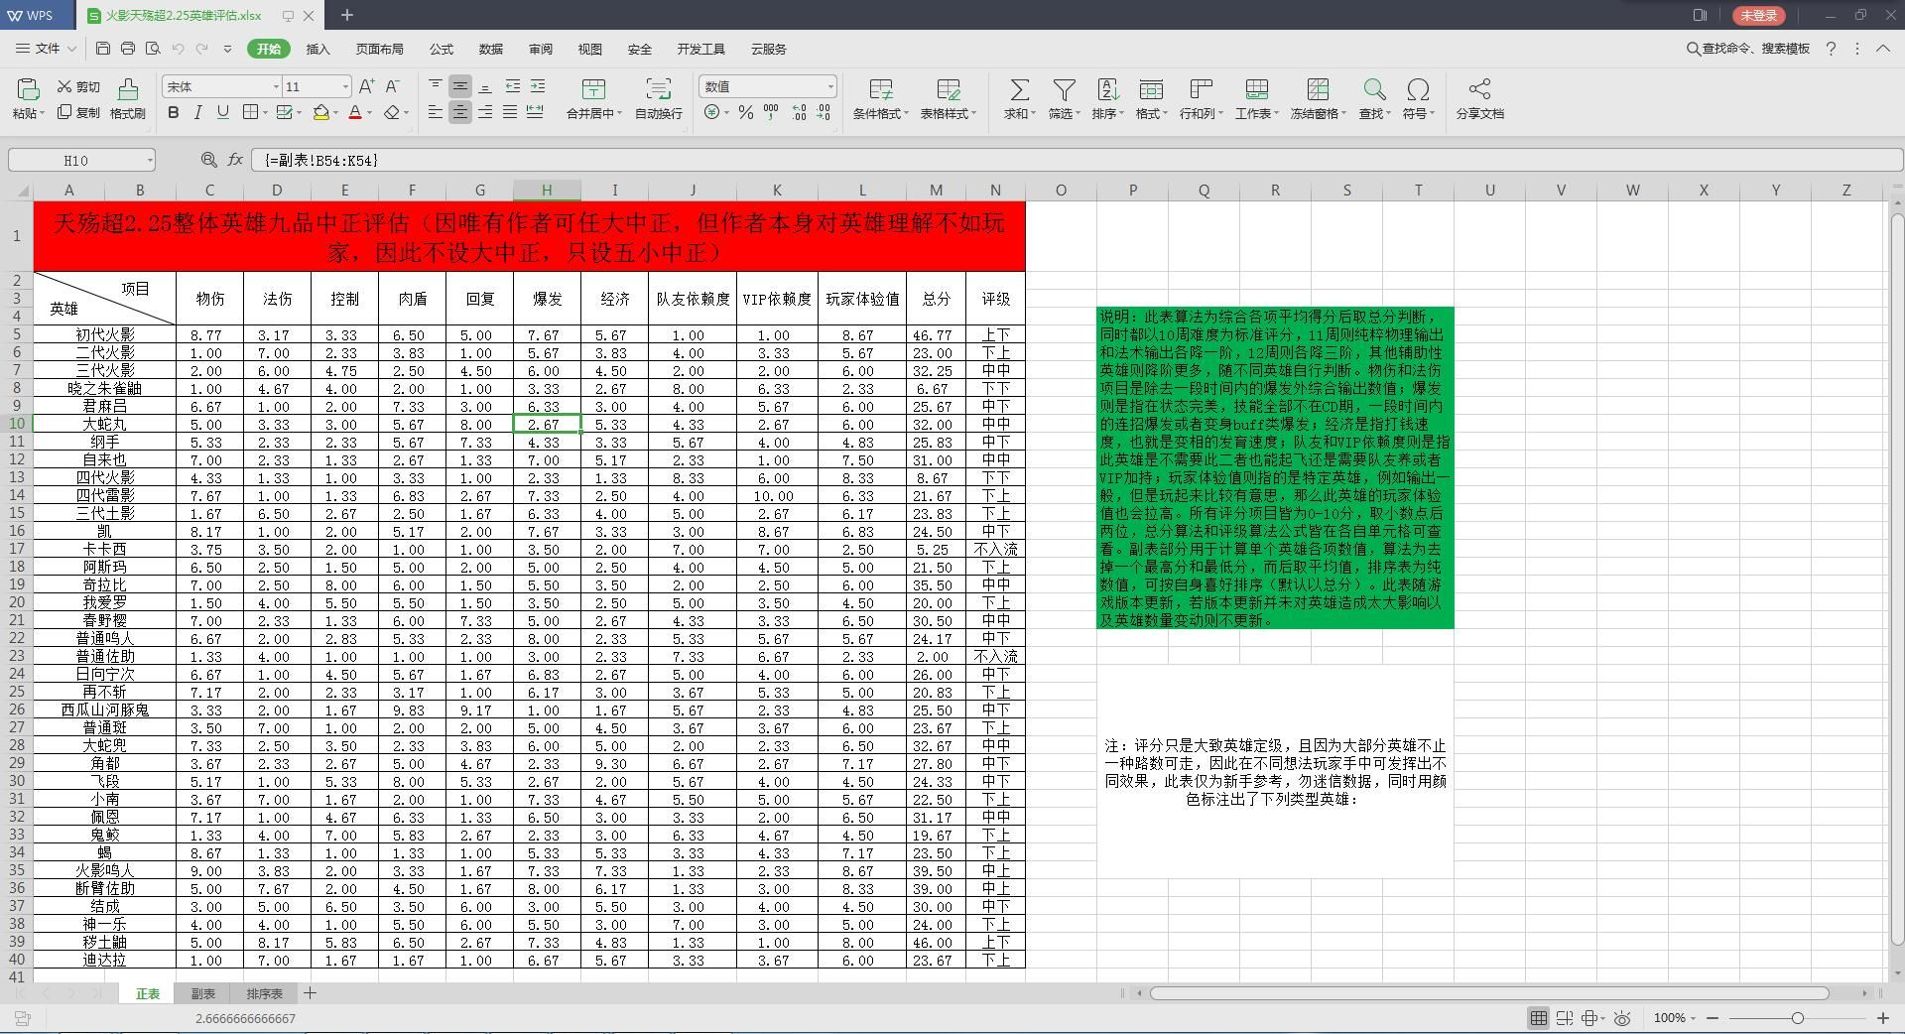Click the Copy (复制) icon
Image resolution: width=1905 pixels, height=1034 pixels.
pos(64,112)
